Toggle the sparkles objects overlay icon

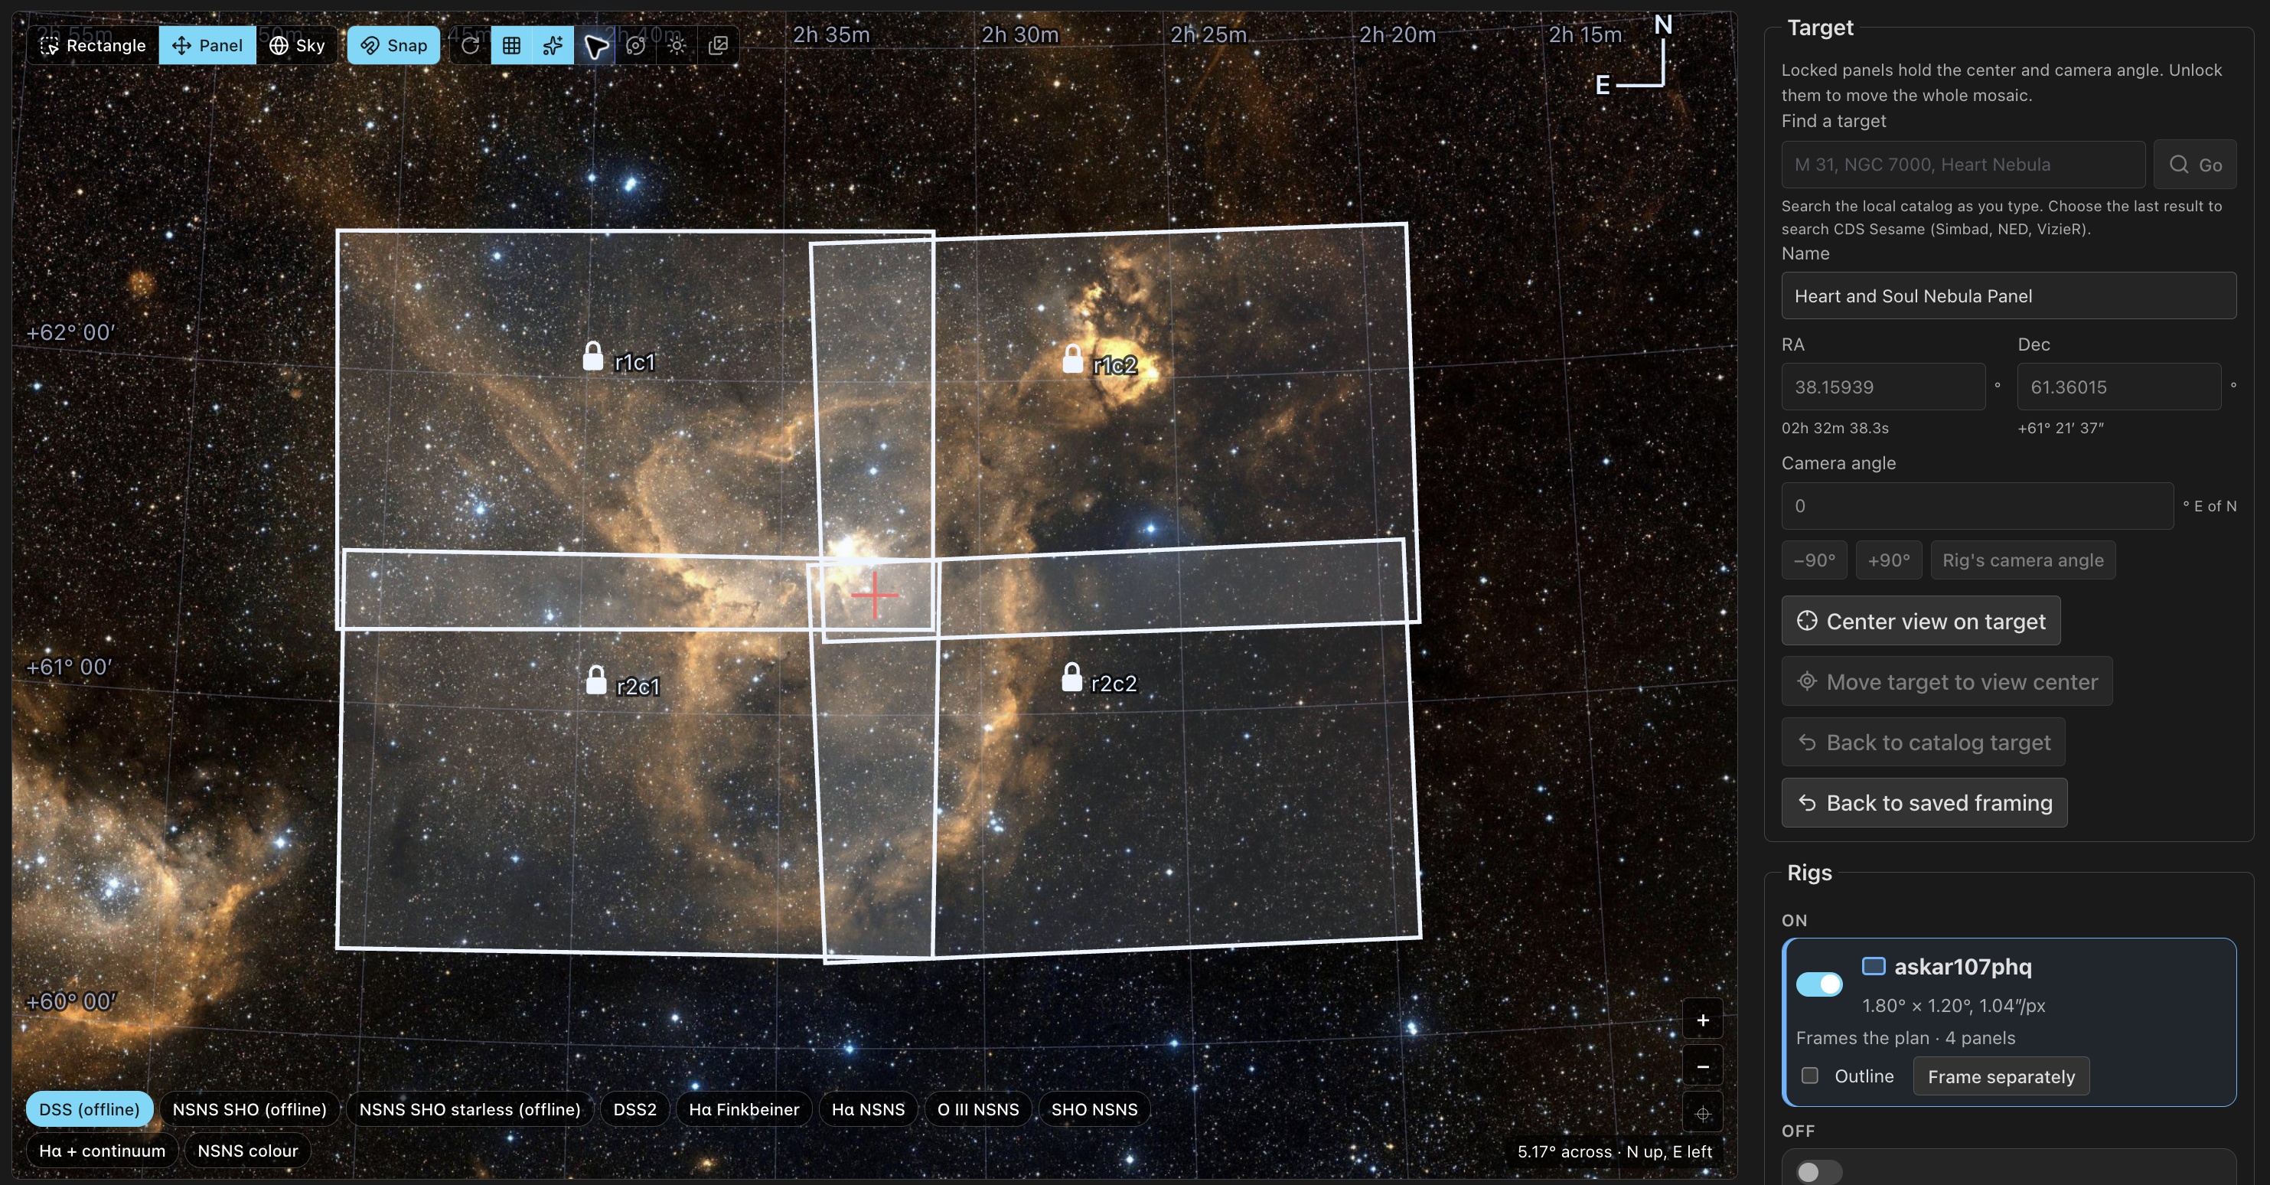[553, 45]
